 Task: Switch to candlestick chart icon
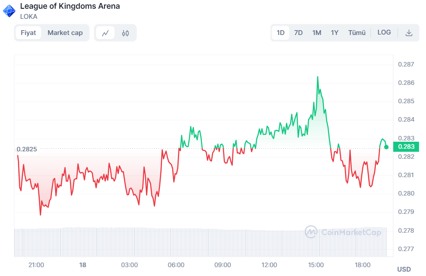[125, 33]
